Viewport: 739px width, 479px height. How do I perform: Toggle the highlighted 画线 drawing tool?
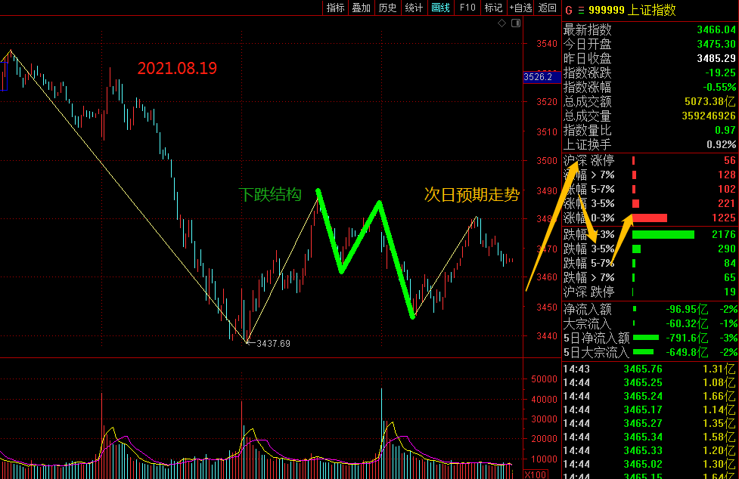440,8
